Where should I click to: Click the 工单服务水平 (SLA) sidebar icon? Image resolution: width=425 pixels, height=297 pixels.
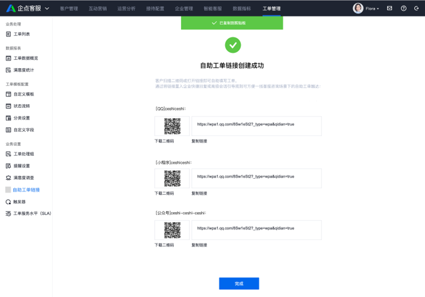[8, 214]
